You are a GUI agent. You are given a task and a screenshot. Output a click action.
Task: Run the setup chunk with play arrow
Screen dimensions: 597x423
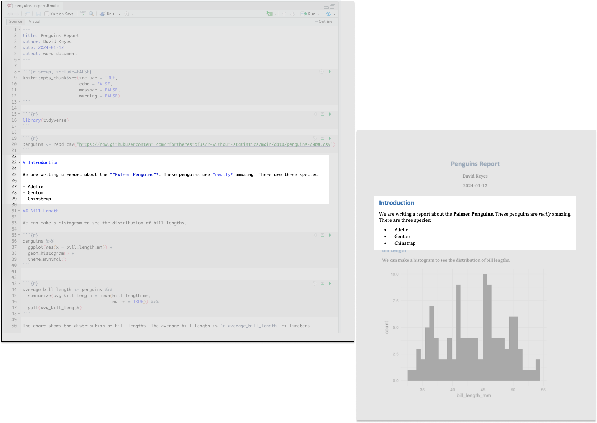330,72
